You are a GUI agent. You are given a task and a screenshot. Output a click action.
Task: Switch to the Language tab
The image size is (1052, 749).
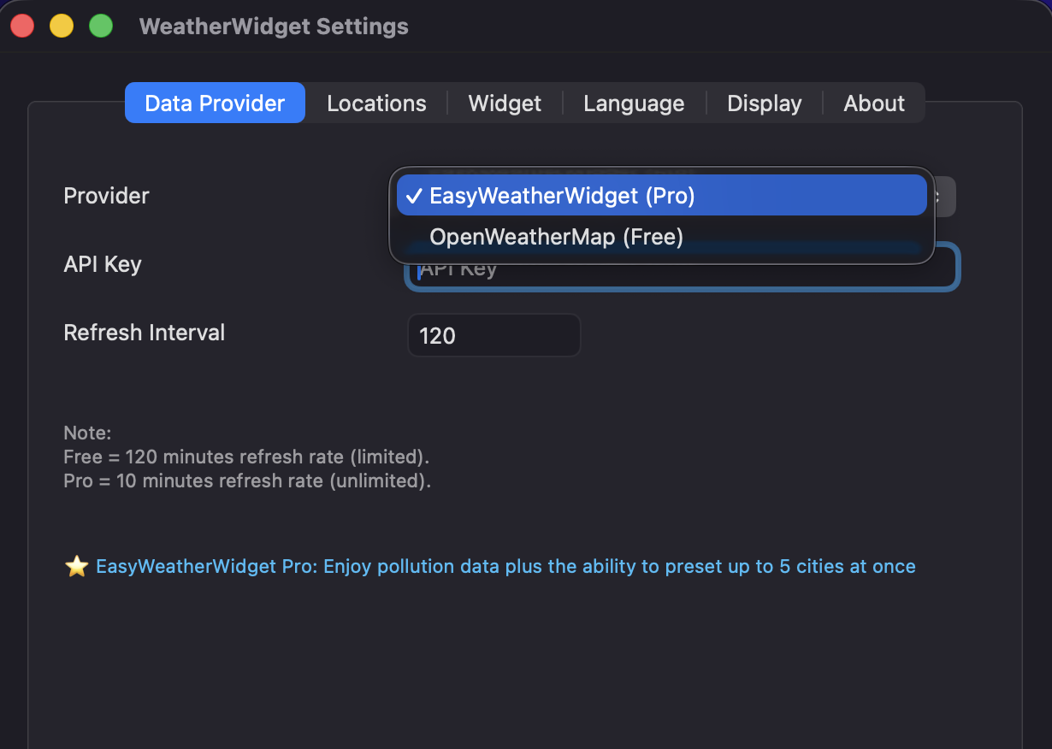tap(634, 103)
